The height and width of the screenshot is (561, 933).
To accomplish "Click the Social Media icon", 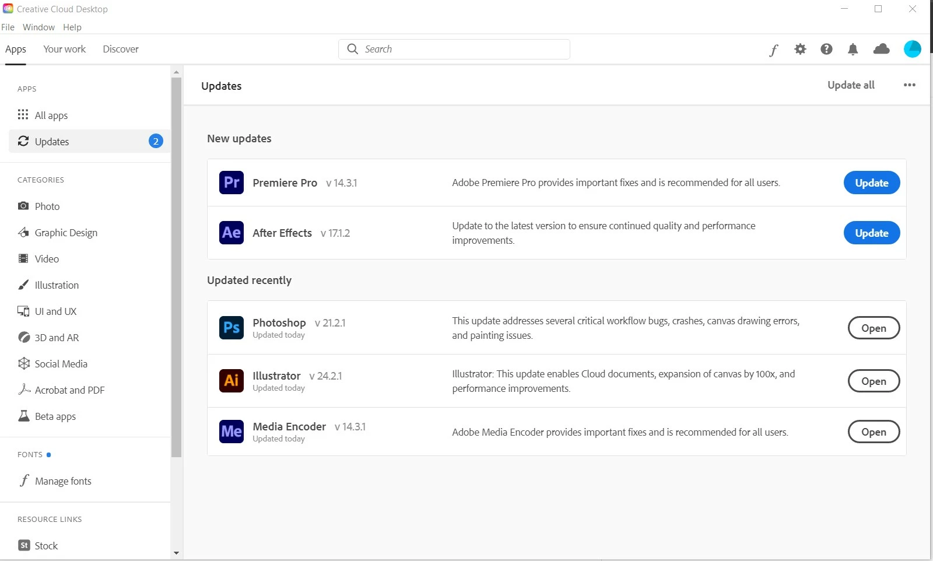I will [x=24, y=363].
